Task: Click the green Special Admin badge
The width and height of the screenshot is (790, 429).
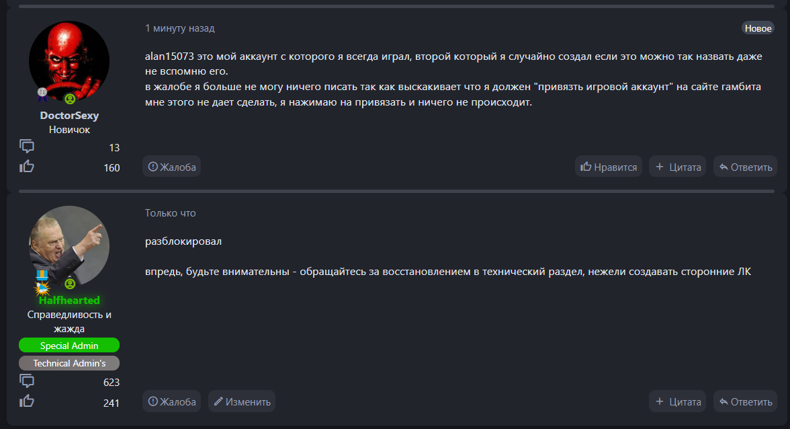Action: point(69,346)
